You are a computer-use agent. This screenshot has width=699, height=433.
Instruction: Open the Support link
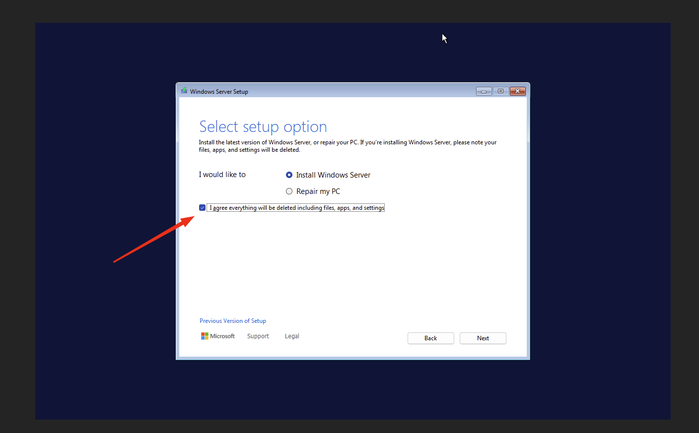(x=258, y=336)
